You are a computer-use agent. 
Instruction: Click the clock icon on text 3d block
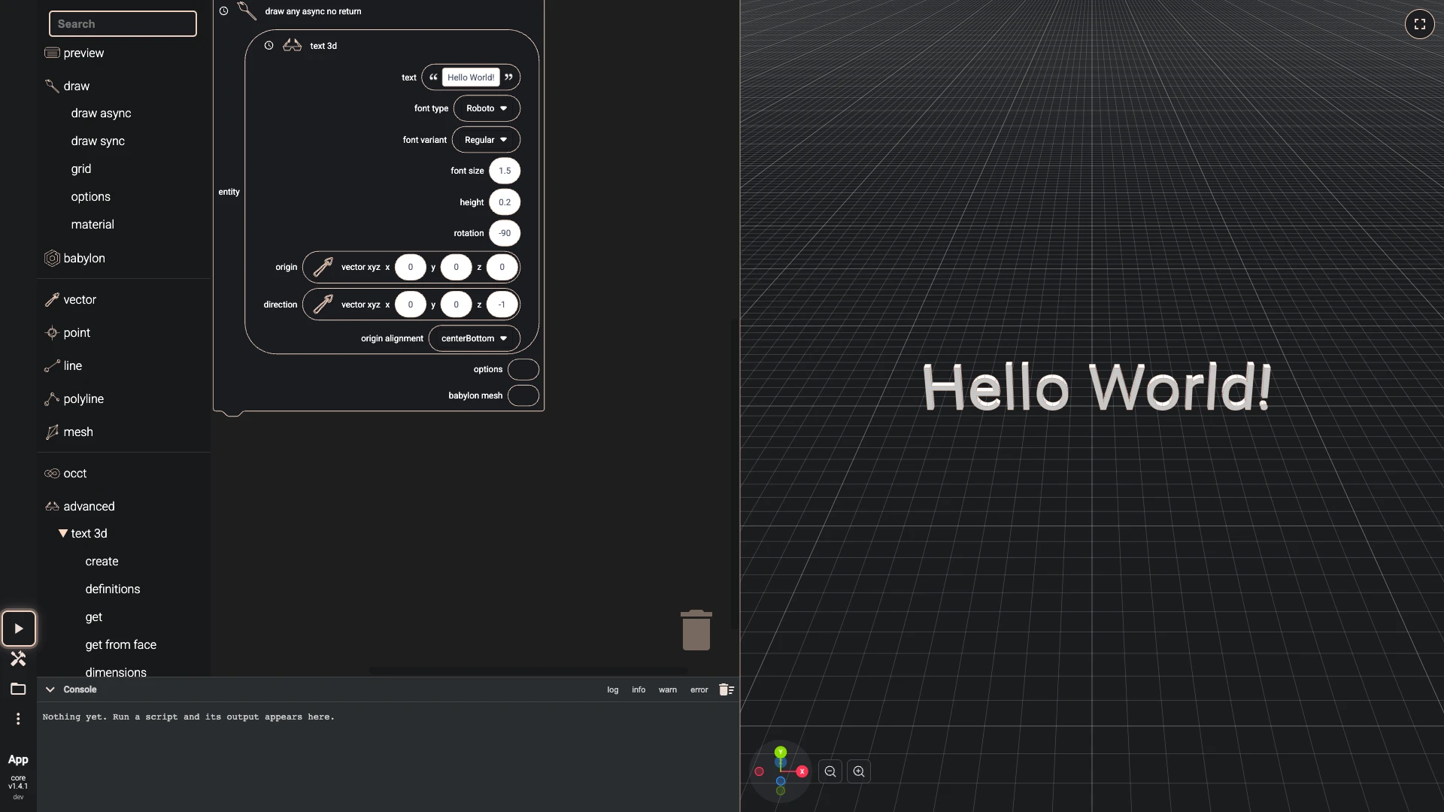[268, 46]
